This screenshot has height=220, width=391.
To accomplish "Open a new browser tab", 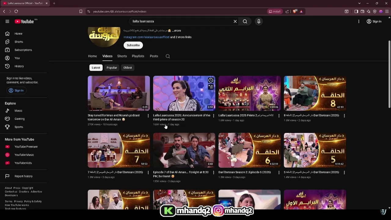I will tap(54, 3).
